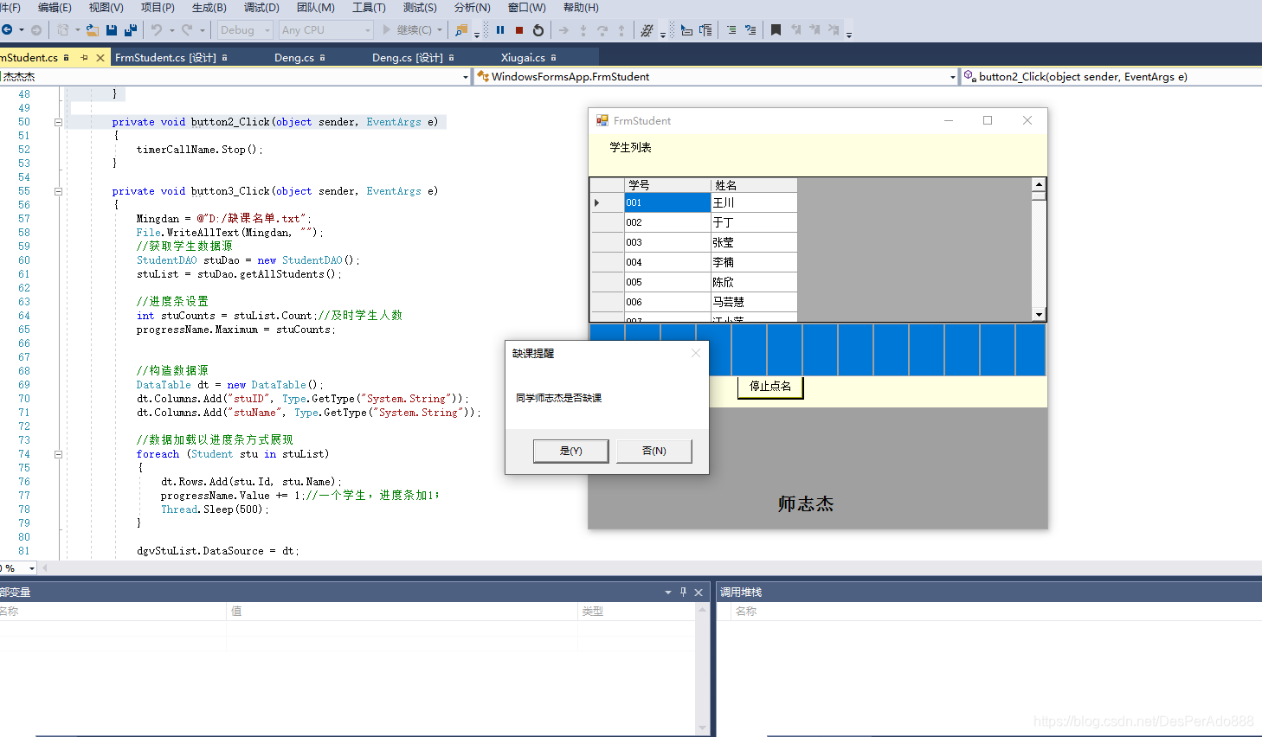Pause debugging with the Break All icon
Image resolution: width=1262 pixels, height=737 pixels.
pyautogui.click(x=500, y=30)
